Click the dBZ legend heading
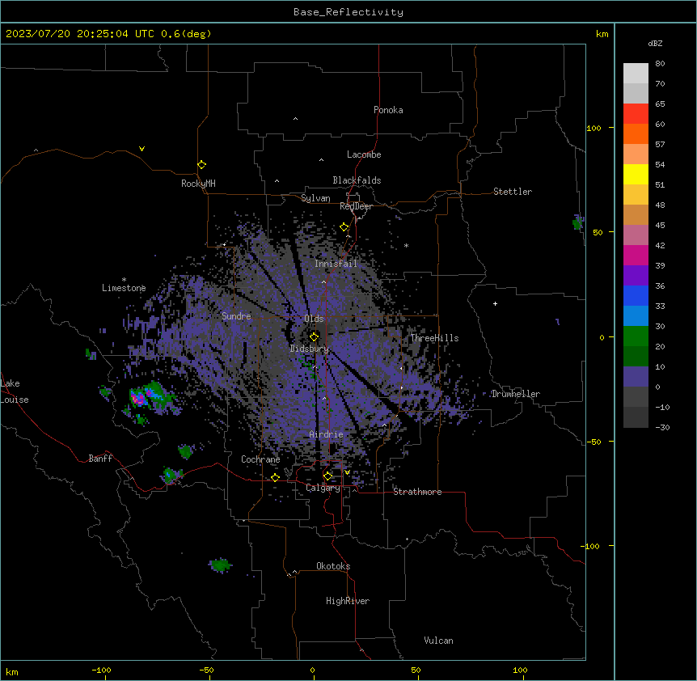 (655, 43)
